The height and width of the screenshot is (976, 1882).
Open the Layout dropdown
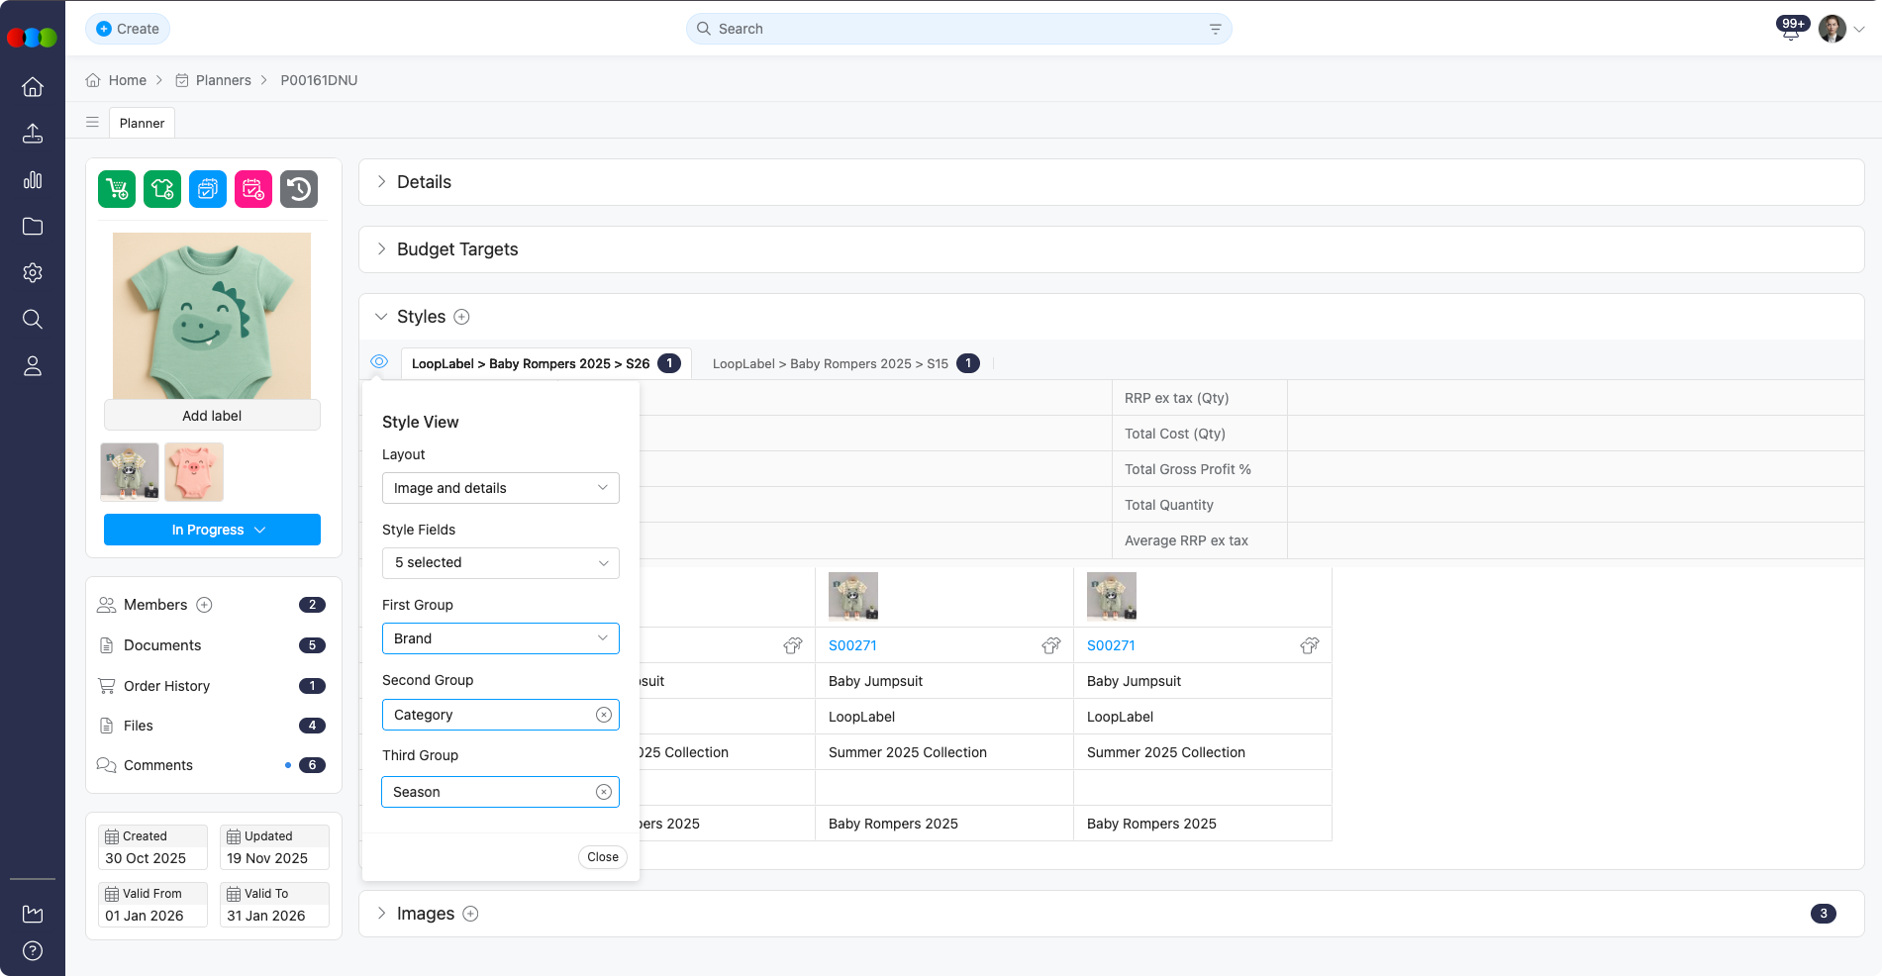(x=500, y=488)
